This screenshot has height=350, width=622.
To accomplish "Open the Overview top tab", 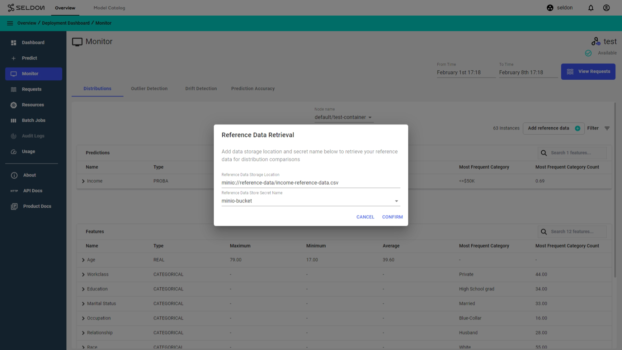I will tap(65, 8).
